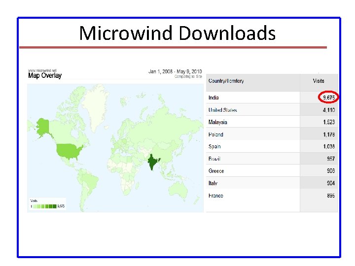Click the 904 visits value
The width and height of the screenshot is (355, 266).
point(331,183)
